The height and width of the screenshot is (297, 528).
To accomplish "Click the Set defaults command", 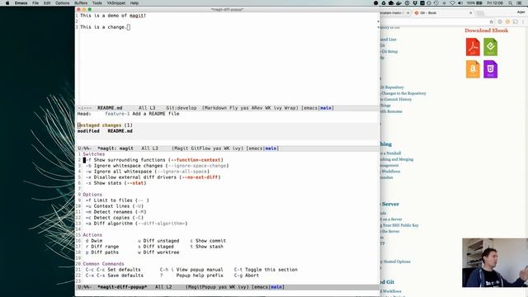I will (x=113, y=270).
